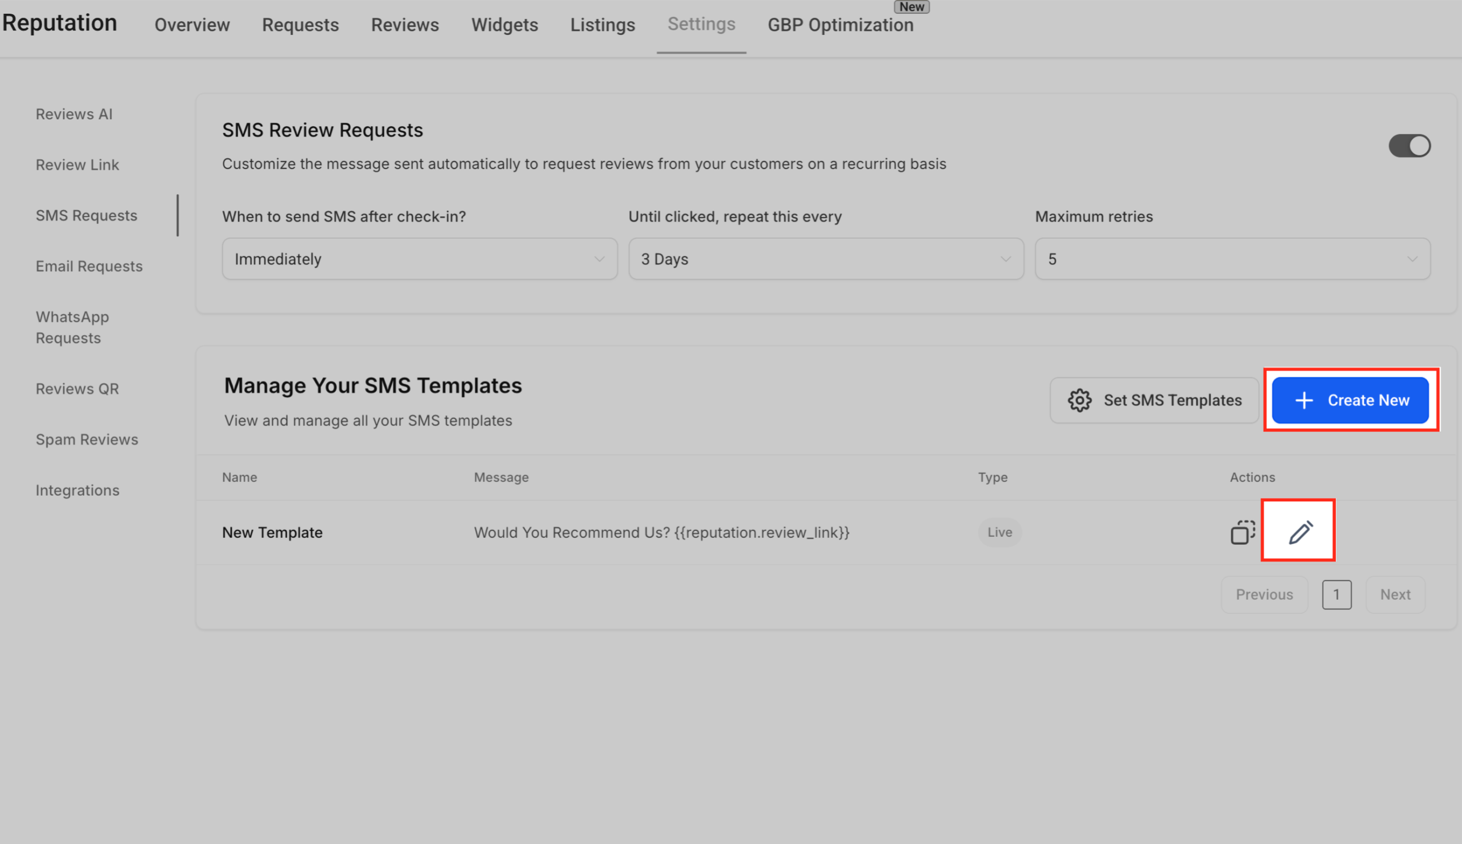Disable SMS Review Requests toggle

[1409, 146]
